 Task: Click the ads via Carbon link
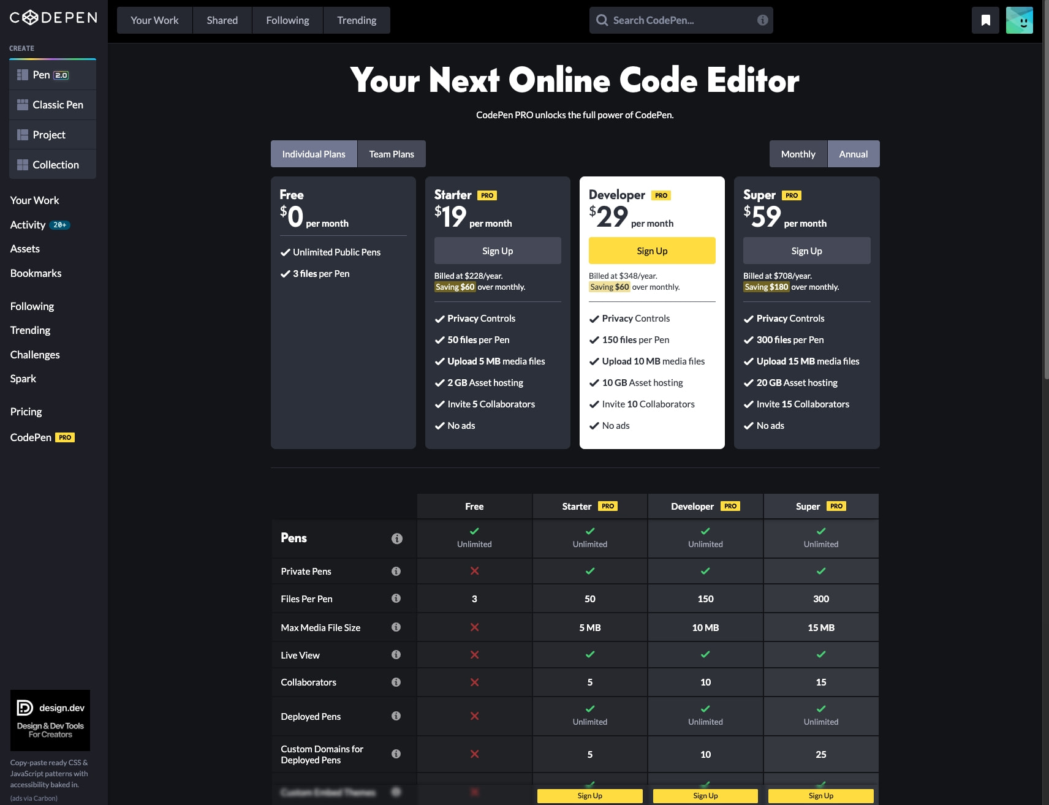pyautogui.click(x=34, y=798)
